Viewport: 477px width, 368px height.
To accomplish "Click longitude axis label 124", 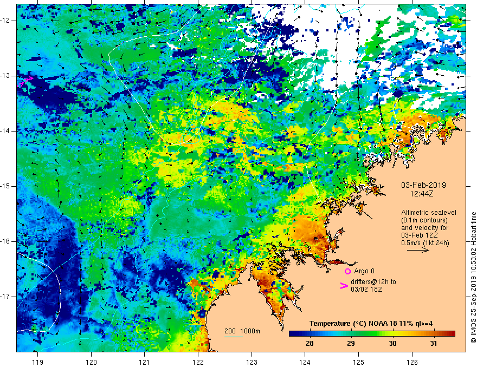I will (x=305, y=362).
